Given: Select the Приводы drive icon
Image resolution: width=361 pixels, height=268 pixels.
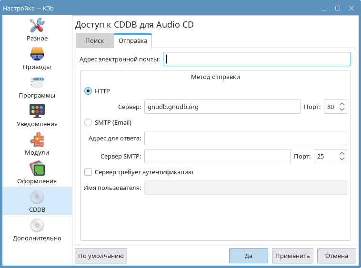Looking at the screenshot, I should [37, 58].
